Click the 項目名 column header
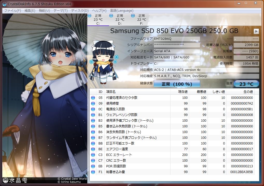The height and width of the screenshot is (186, 264). [x=137, y=92]
